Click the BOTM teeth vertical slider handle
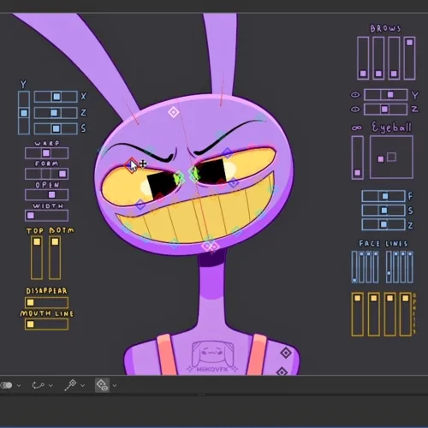Image resolution: width=428 pixels, height=428 pixels. [x=55, y=242]
